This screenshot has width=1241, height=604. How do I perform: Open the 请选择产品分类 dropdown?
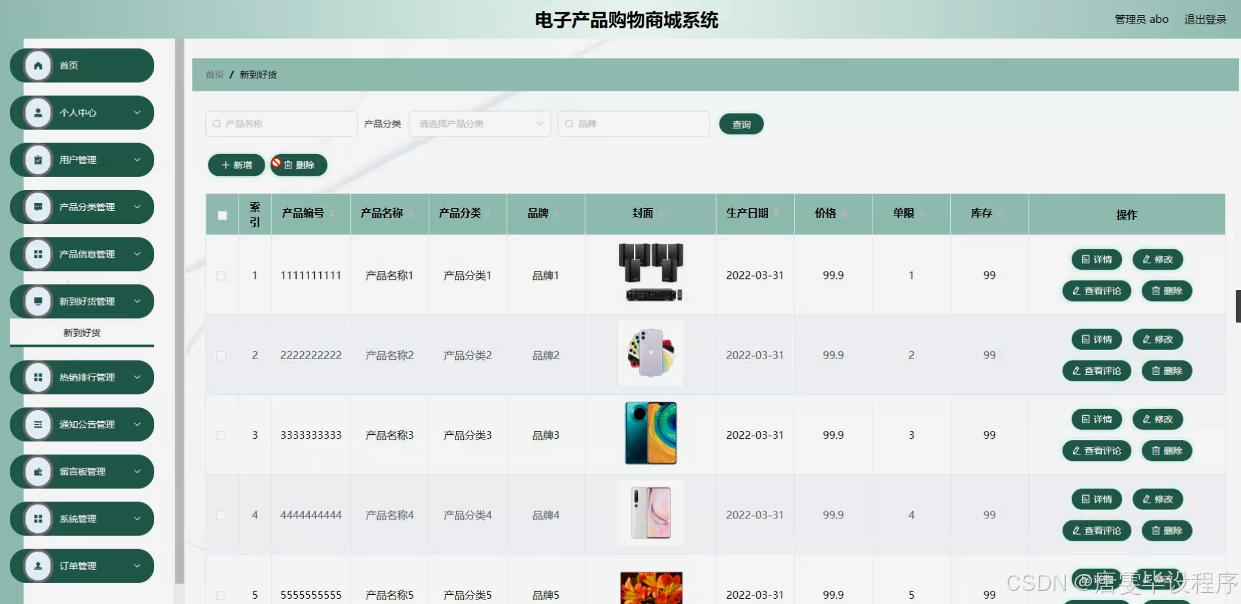click(x=480, y=123)
